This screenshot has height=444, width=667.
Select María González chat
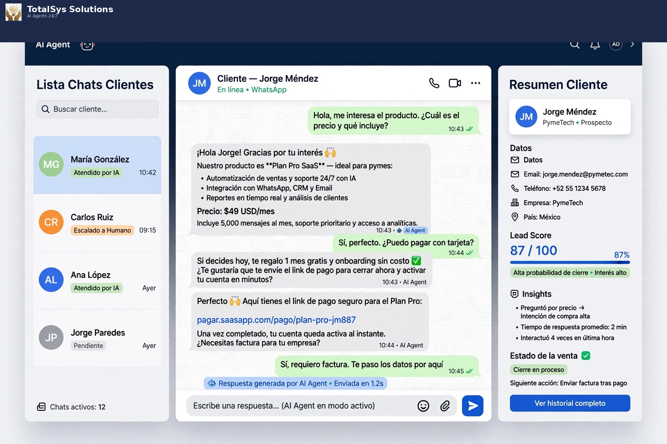pos(97,165)
